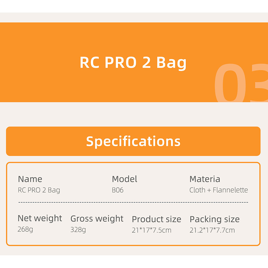Click the word Flannelette in the material value
The width and height of the screenshot is (268, 268).
(x=230, y=190)
